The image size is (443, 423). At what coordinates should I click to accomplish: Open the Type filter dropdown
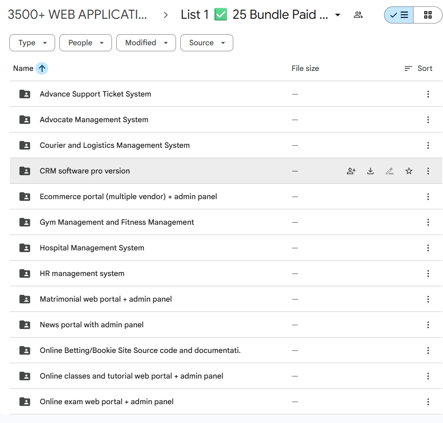[x=32, y=43]
